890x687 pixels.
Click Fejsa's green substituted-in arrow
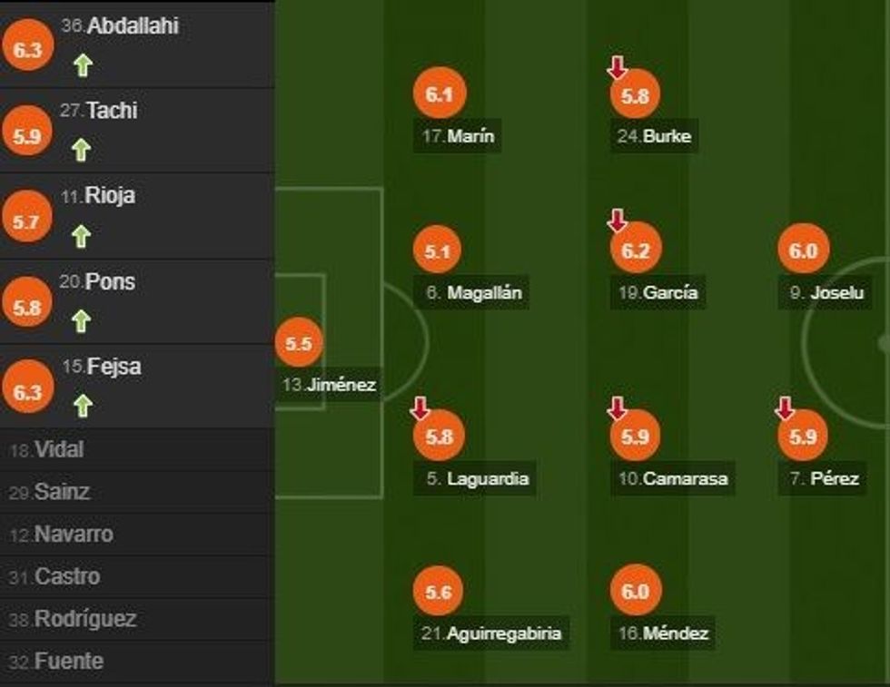83,406
